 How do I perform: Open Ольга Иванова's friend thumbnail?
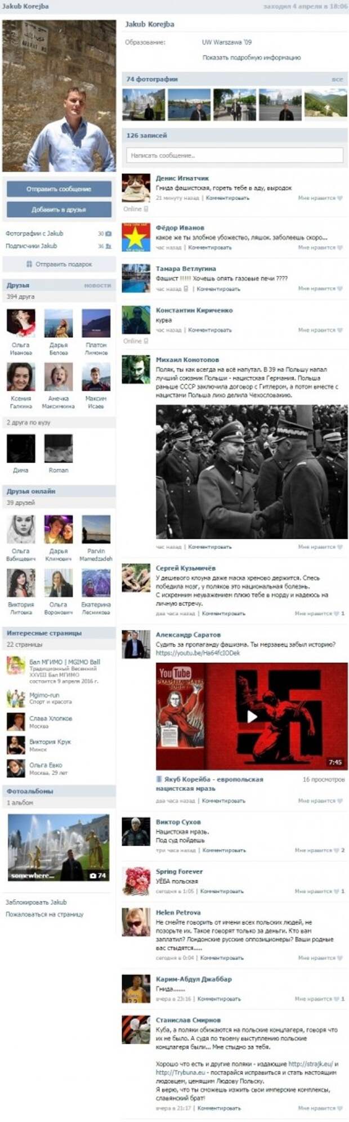click(21, 323)
